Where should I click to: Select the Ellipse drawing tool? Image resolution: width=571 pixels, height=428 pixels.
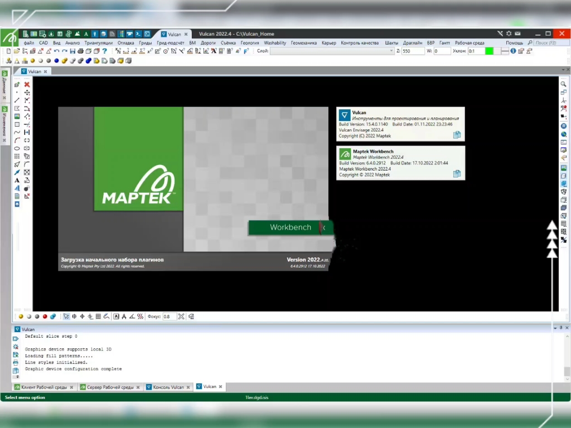[16, 148]
